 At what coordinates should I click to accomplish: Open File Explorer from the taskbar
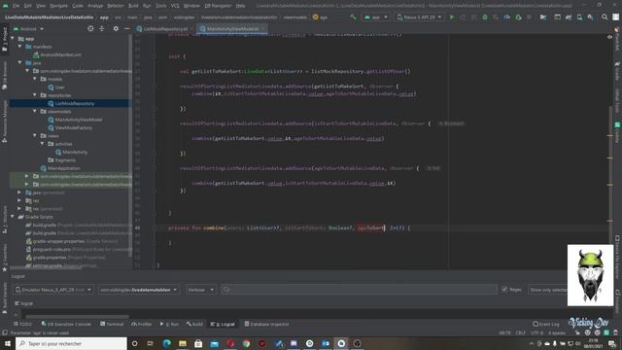183,343
